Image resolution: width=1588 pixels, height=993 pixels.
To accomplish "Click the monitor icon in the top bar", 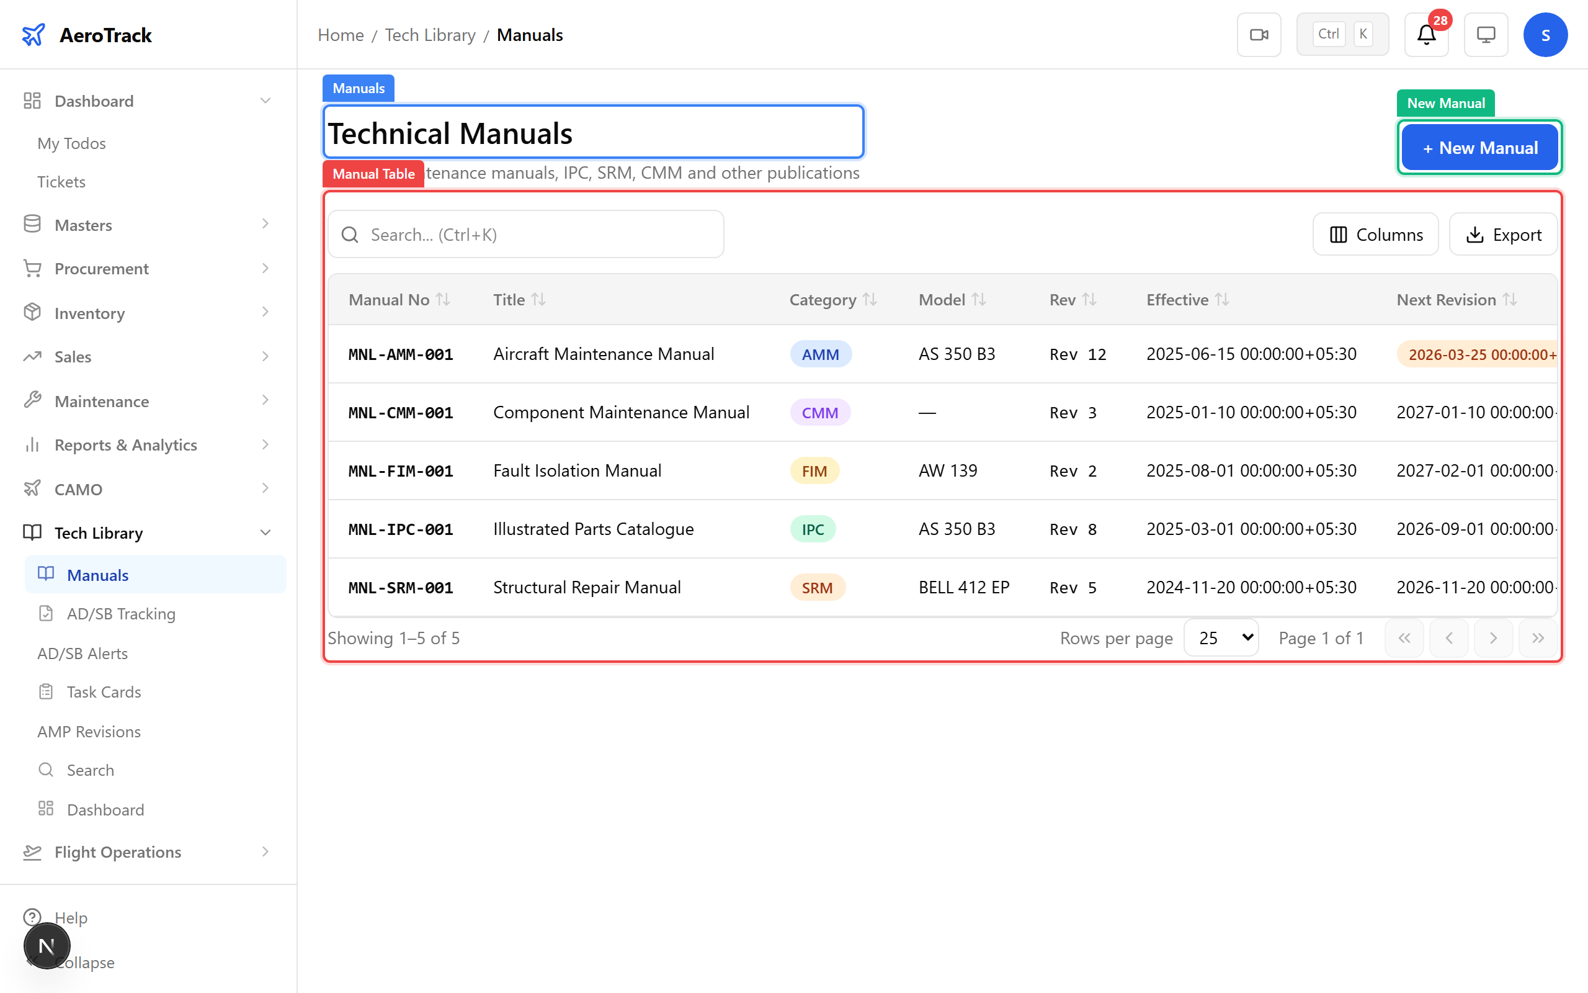I will (1486, 34).
